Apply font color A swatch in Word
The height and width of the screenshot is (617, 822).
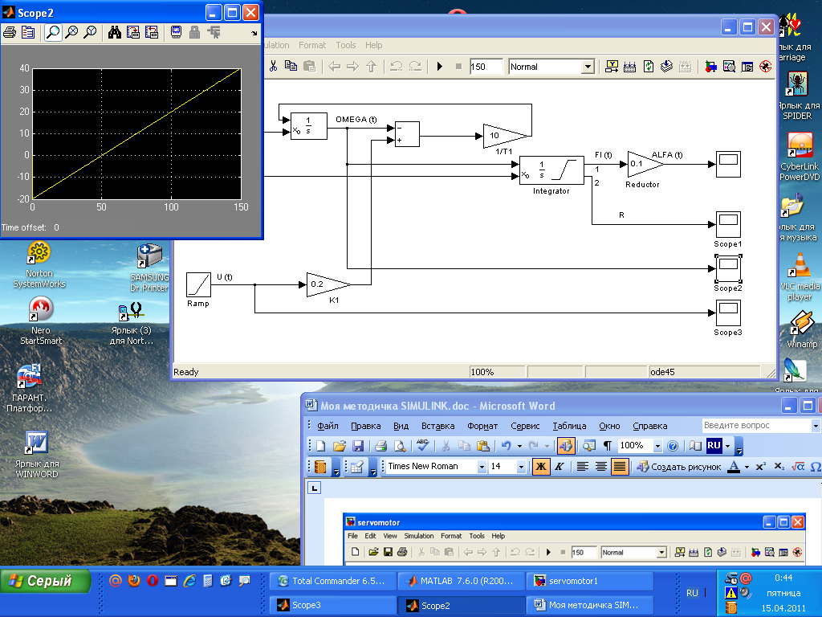(734, 467)
